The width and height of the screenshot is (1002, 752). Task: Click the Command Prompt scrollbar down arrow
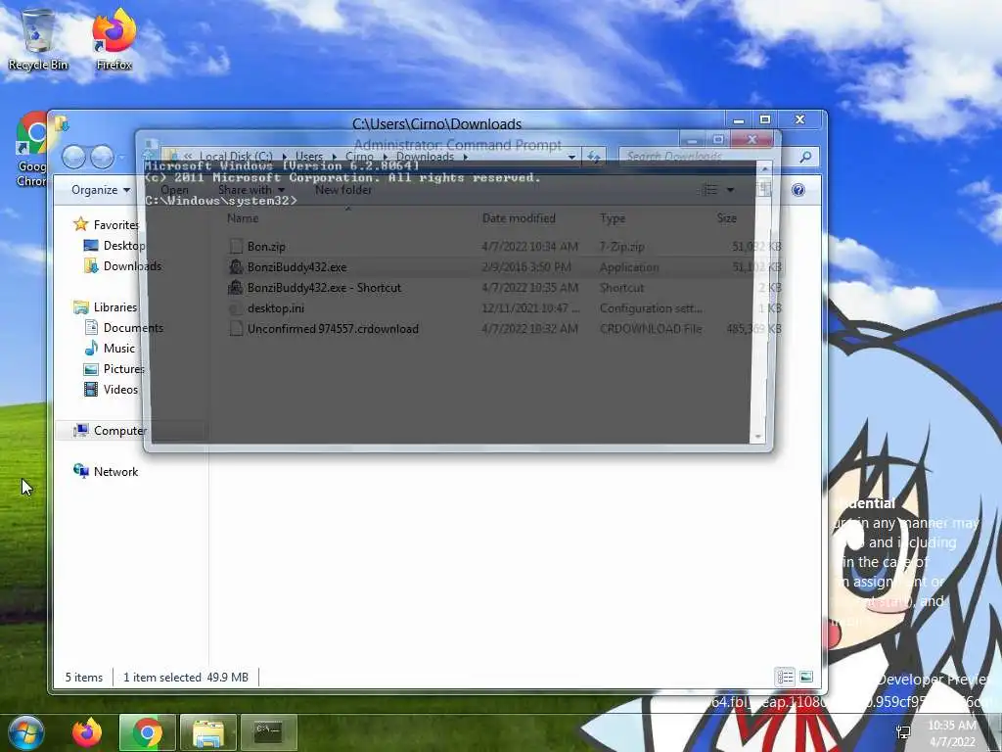[758, 437]
